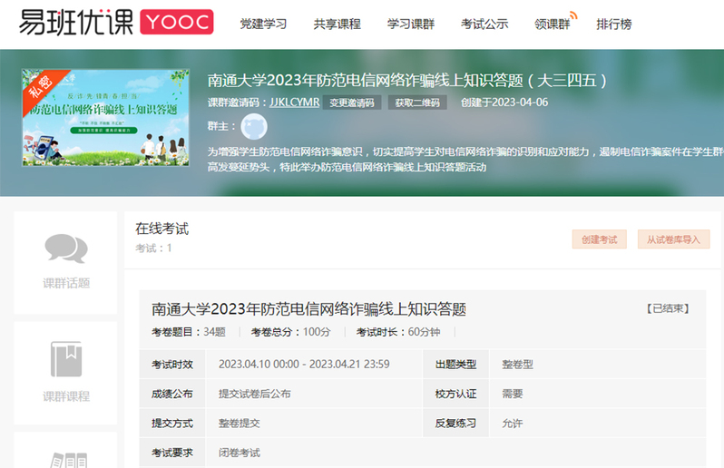The width and height of the screenshot is (724, 468).
Task: Click the group owner avatar
Action: point(253,126)
